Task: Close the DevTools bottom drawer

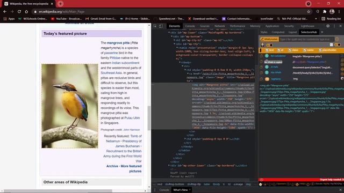Action: coord(340,190)
